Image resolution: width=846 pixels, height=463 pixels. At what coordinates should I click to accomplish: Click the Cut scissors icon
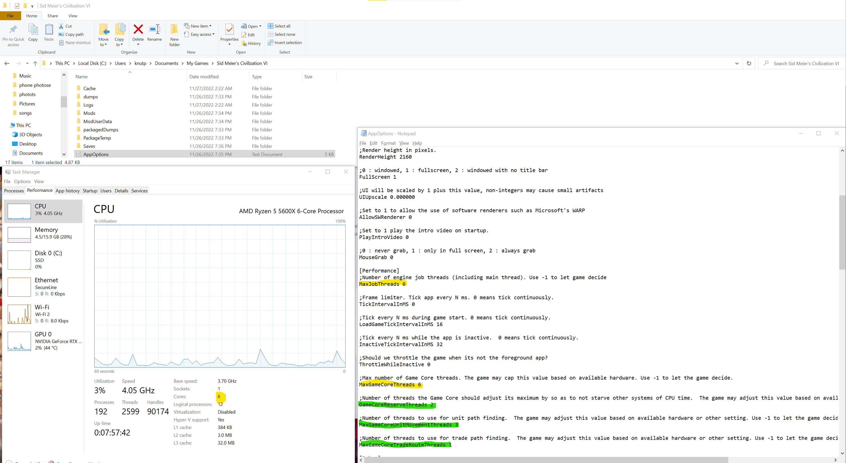tap(61, 26)
